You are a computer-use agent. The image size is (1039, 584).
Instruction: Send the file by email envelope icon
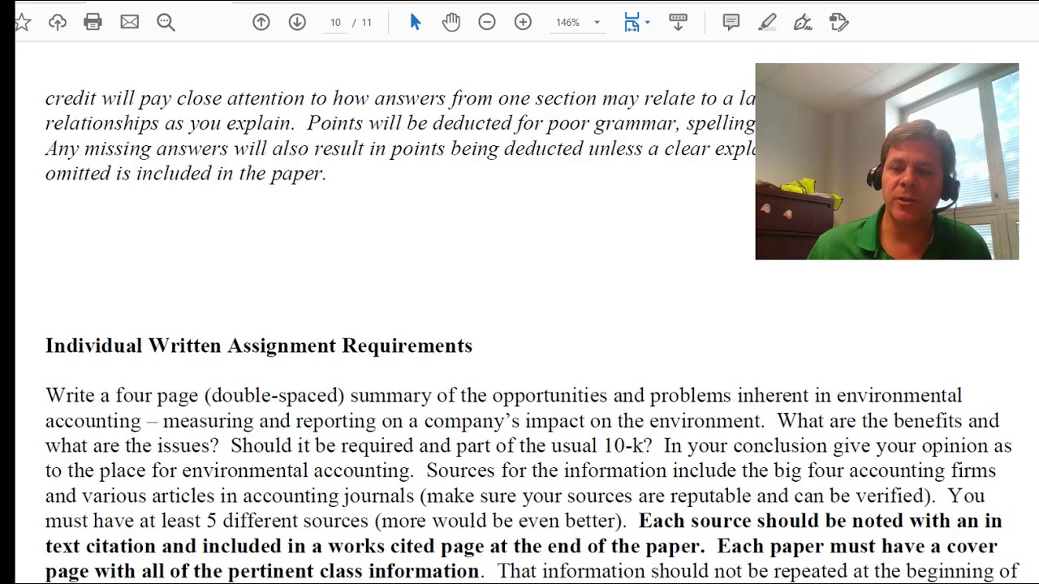point(129,23)
